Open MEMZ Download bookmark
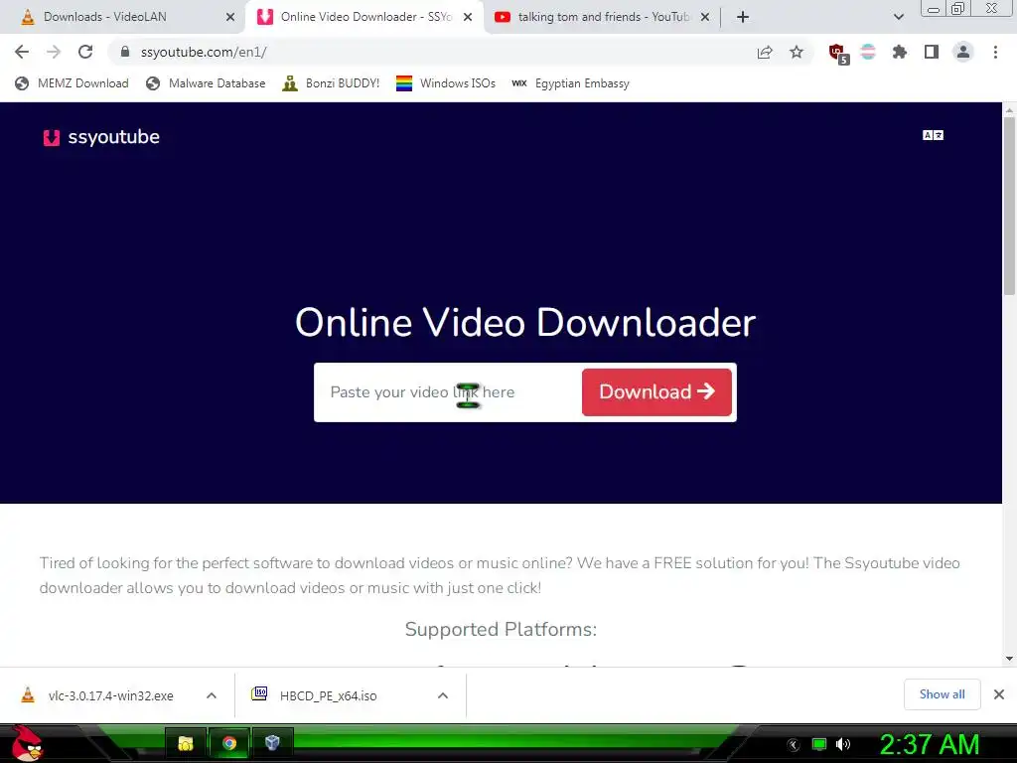The width and height of the screenshot is (1017, 763). tap(72, 83)
